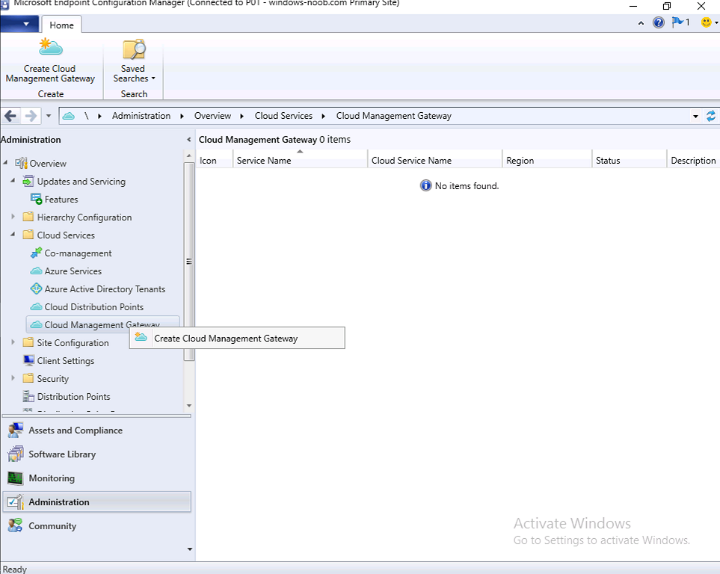Image resolution: width=720 pixels, height=574 pixels.
Task: Click the cloud icon in the breadcrumb bar
Action: click(69, 116)
